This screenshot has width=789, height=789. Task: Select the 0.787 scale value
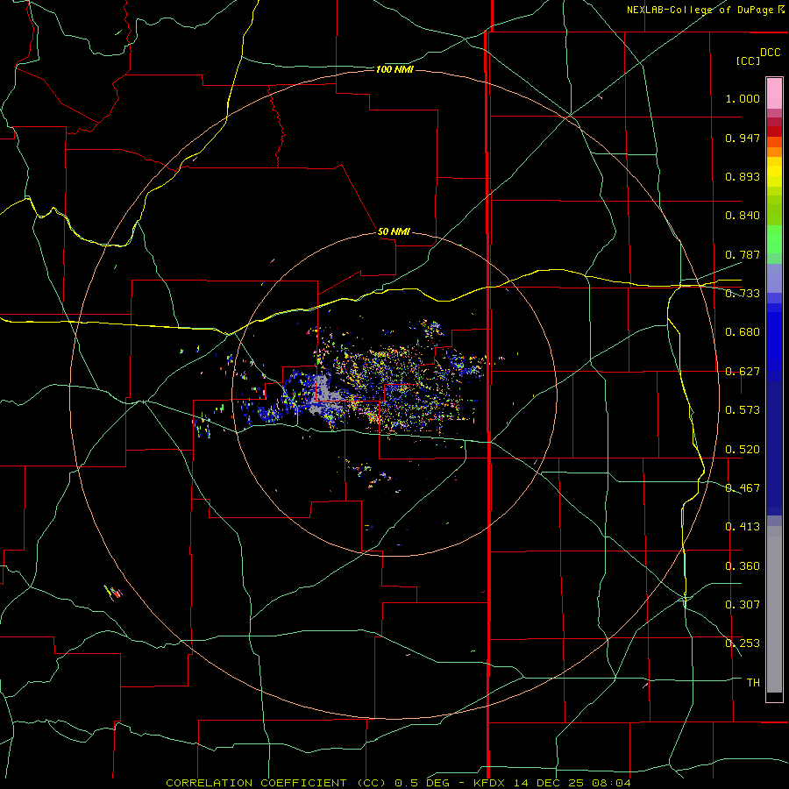(x=743, y=254)
